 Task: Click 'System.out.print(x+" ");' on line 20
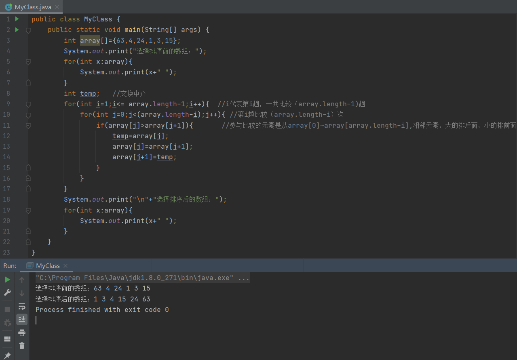128,221
